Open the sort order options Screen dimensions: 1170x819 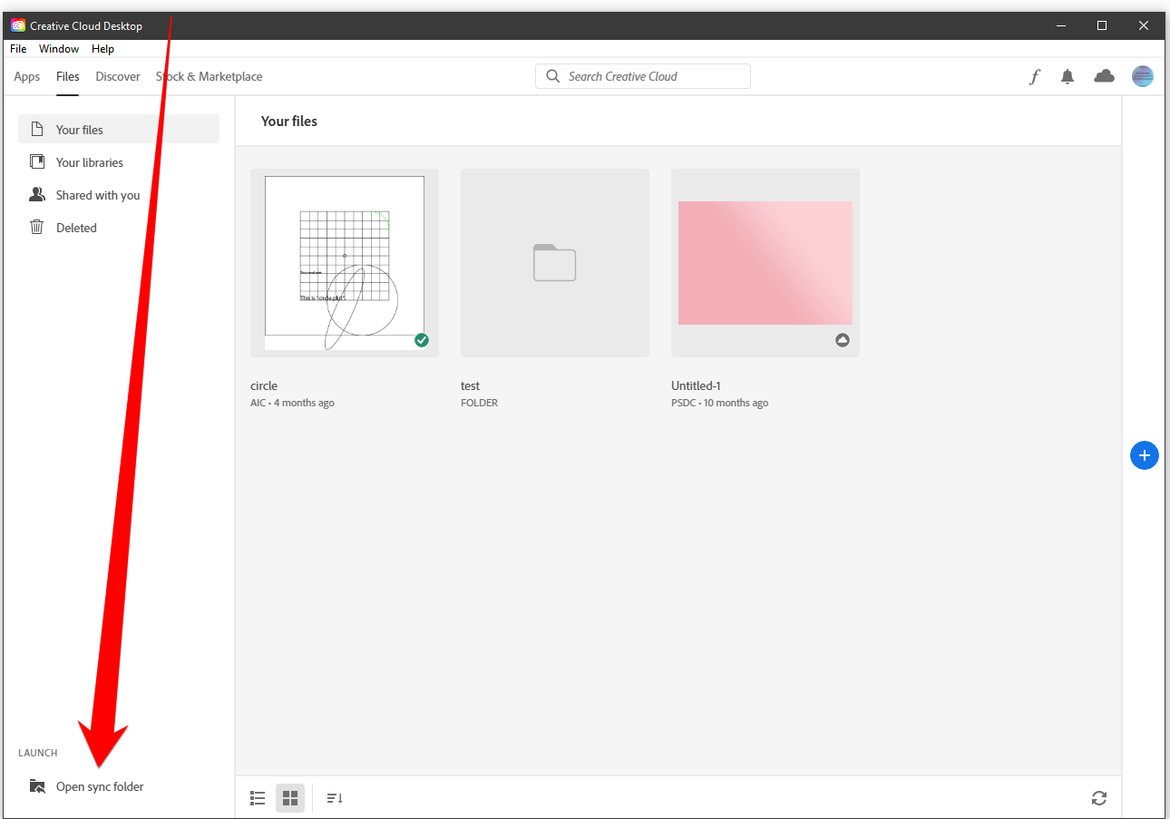(334, 797)
